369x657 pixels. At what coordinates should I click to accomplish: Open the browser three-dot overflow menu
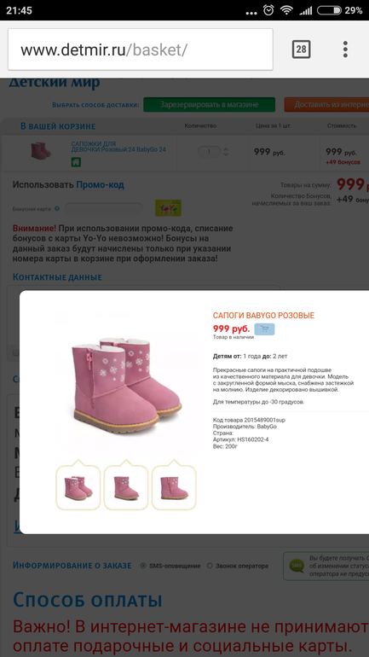pos(345,49)
